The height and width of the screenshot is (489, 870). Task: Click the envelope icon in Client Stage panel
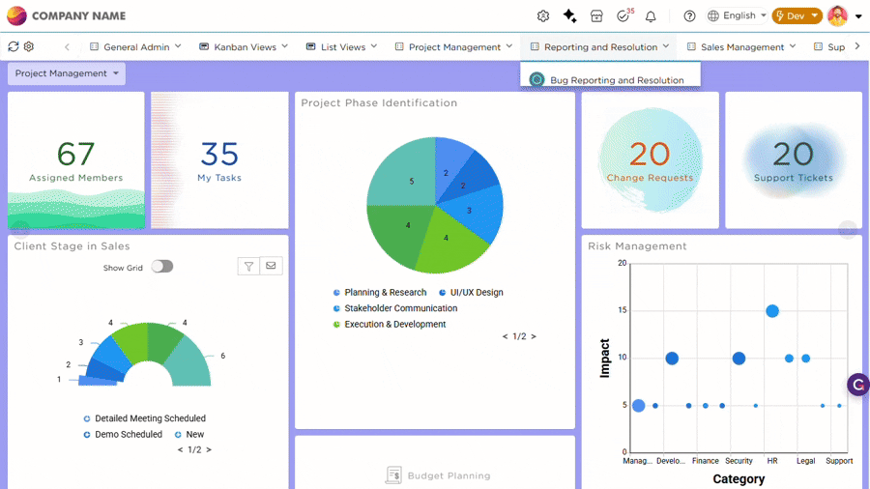click(271, 267)
